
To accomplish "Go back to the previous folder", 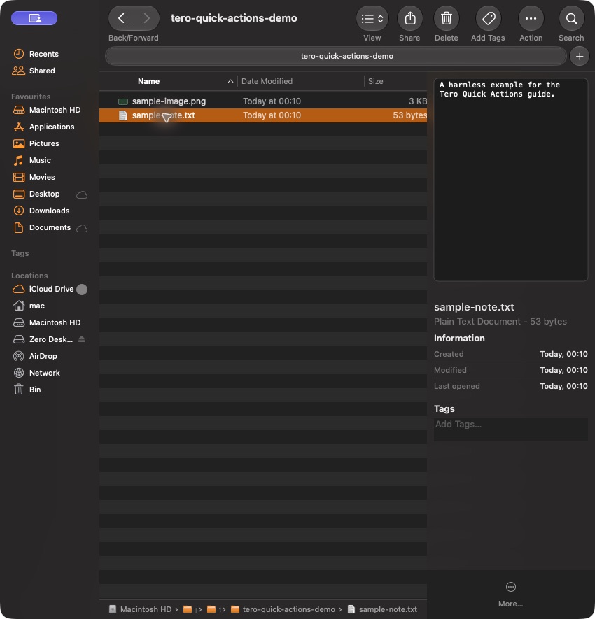I will pos(122,18).
